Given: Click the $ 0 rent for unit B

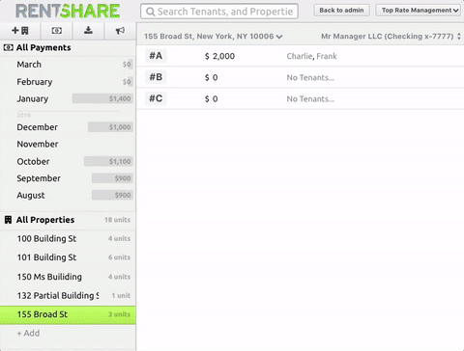Looking at the screenshot, I should click(x=212, y=77).
